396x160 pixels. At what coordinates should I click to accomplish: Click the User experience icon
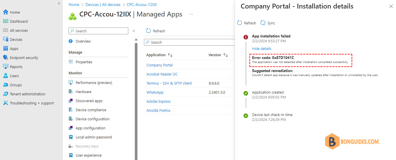(71, 155)
